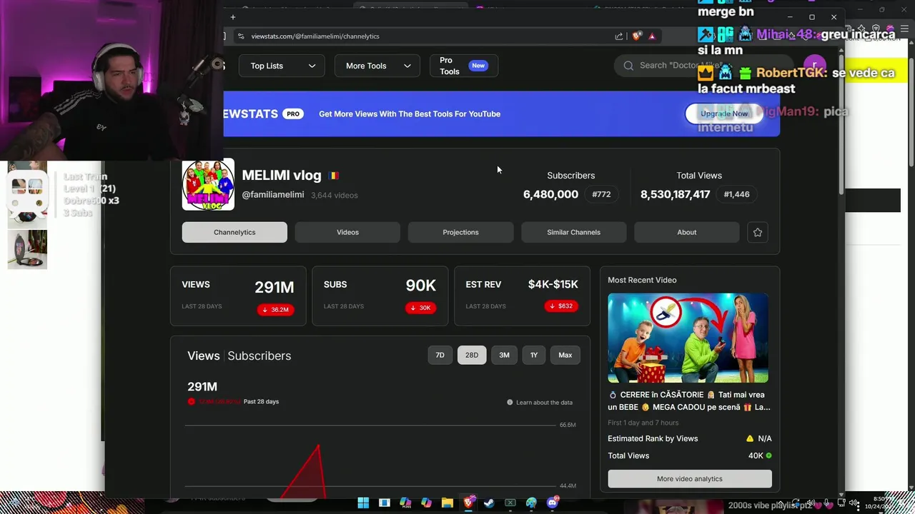Viewport: 915px width, 514px height.
Task: Select the 3M time range
Action: coord(504,355)
